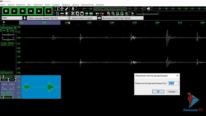Image resolution: width=206 pixels, height=116 pixels.
Task: Skip to end of the project
Action: pyautogui.click(x=39, y=11)
